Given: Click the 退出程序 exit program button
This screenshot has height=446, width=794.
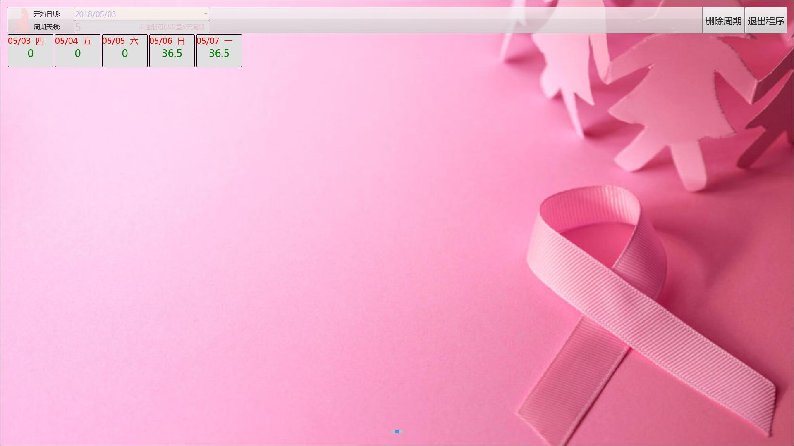Looking at the screenshot, I should point(766,21).
